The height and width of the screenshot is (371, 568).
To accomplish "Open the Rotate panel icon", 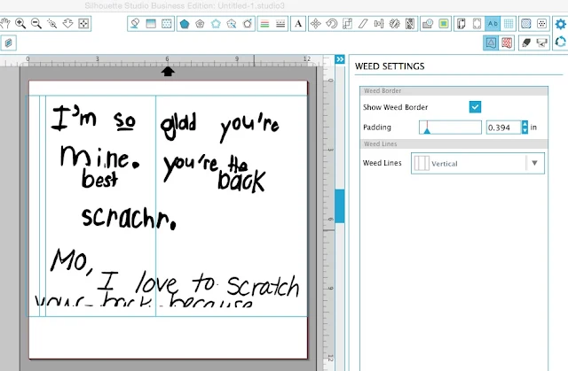I will point(331,24).
